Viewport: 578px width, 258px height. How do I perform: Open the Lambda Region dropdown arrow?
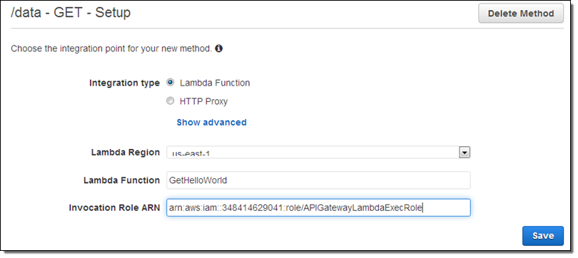point(465,153)
